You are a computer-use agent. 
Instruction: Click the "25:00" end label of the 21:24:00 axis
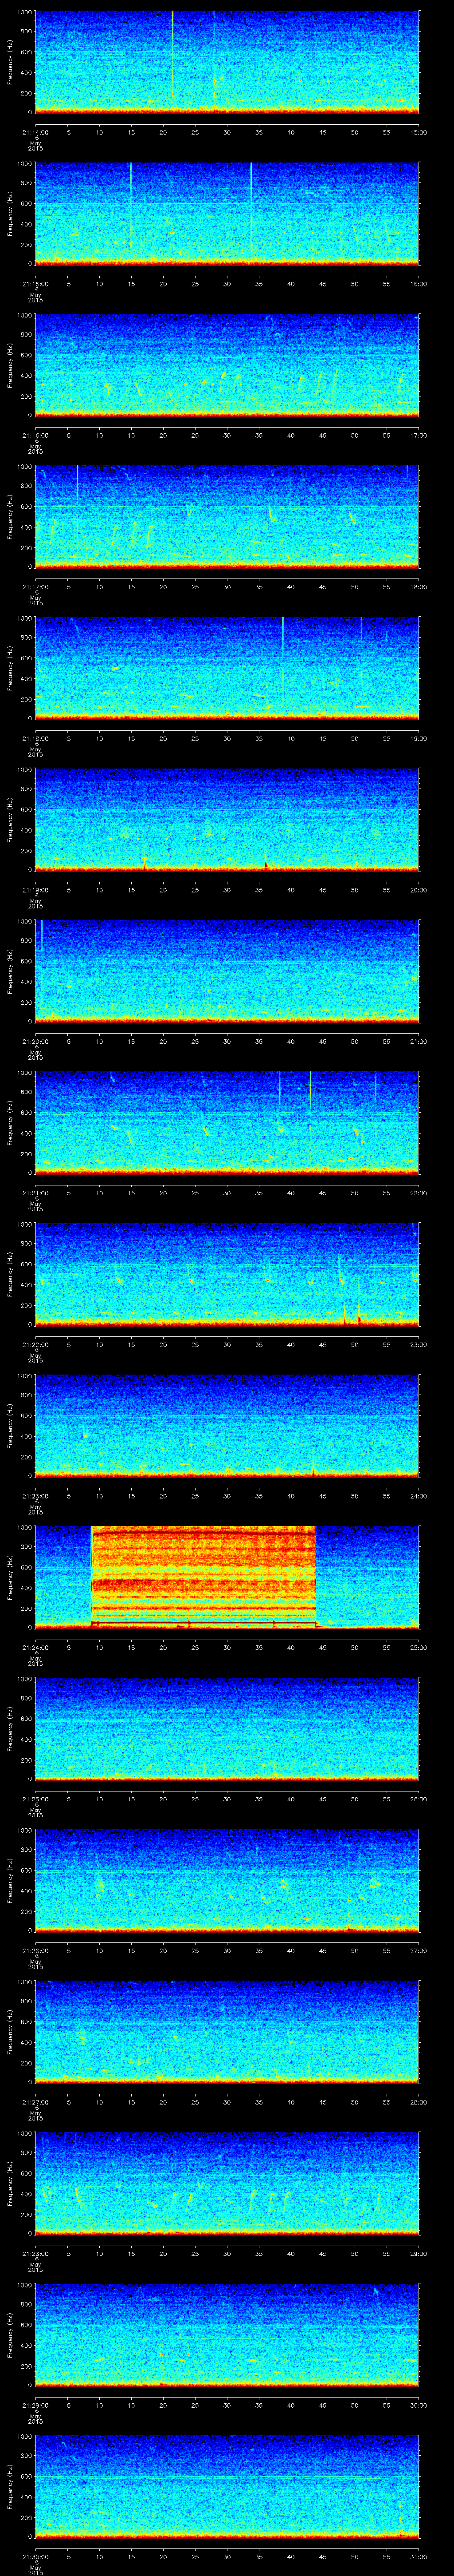(418, 1647)
